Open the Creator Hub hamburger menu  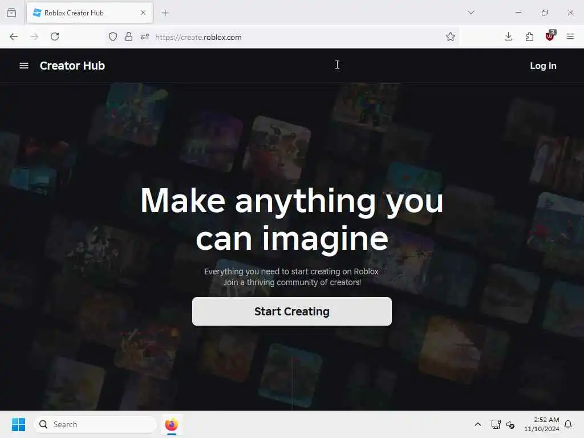click(24, 66)
